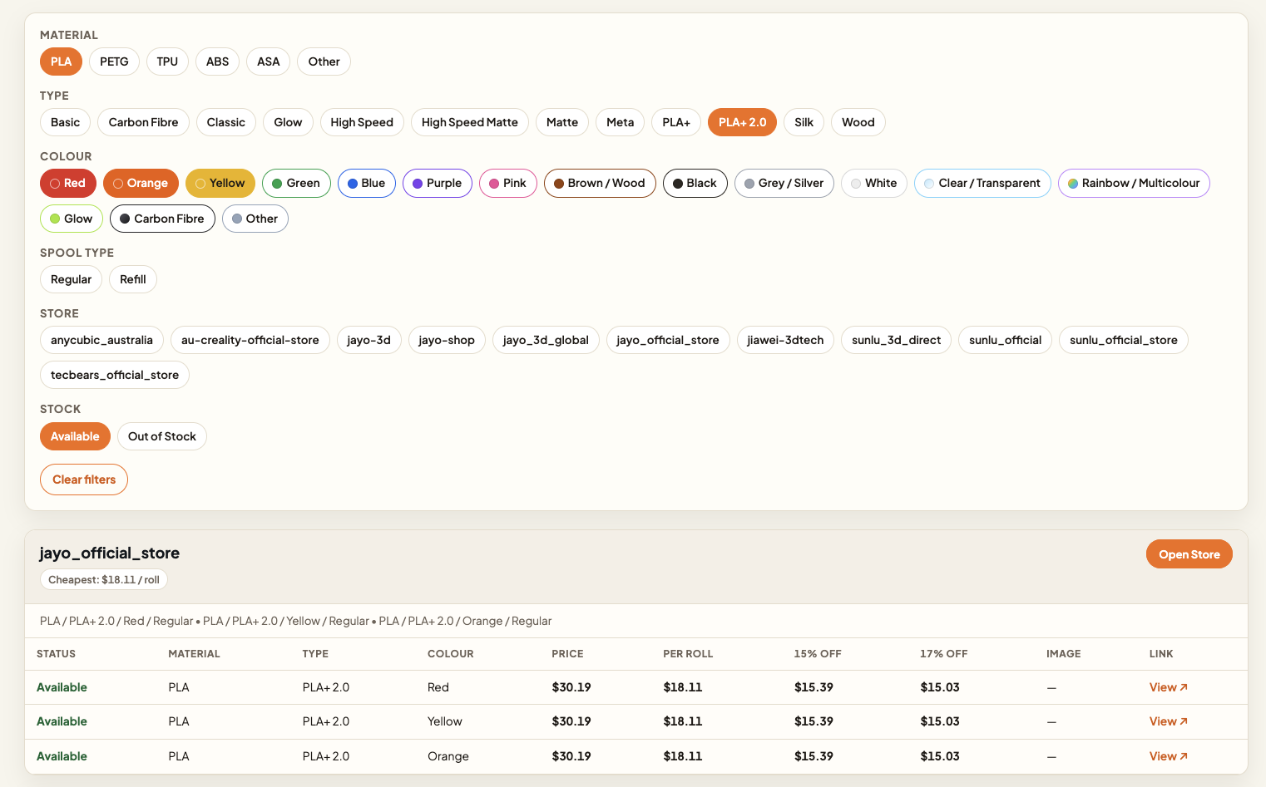This screenshot has width=1266, height=787.
Task: Filter by High Speed type
Action: pyautogui.click(x=362, y=122)
